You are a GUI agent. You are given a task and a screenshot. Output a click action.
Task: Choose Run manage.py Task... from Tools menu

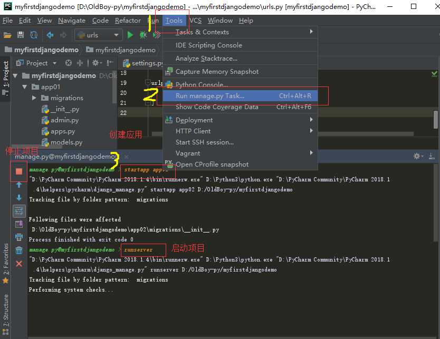[x=240, y=96]
